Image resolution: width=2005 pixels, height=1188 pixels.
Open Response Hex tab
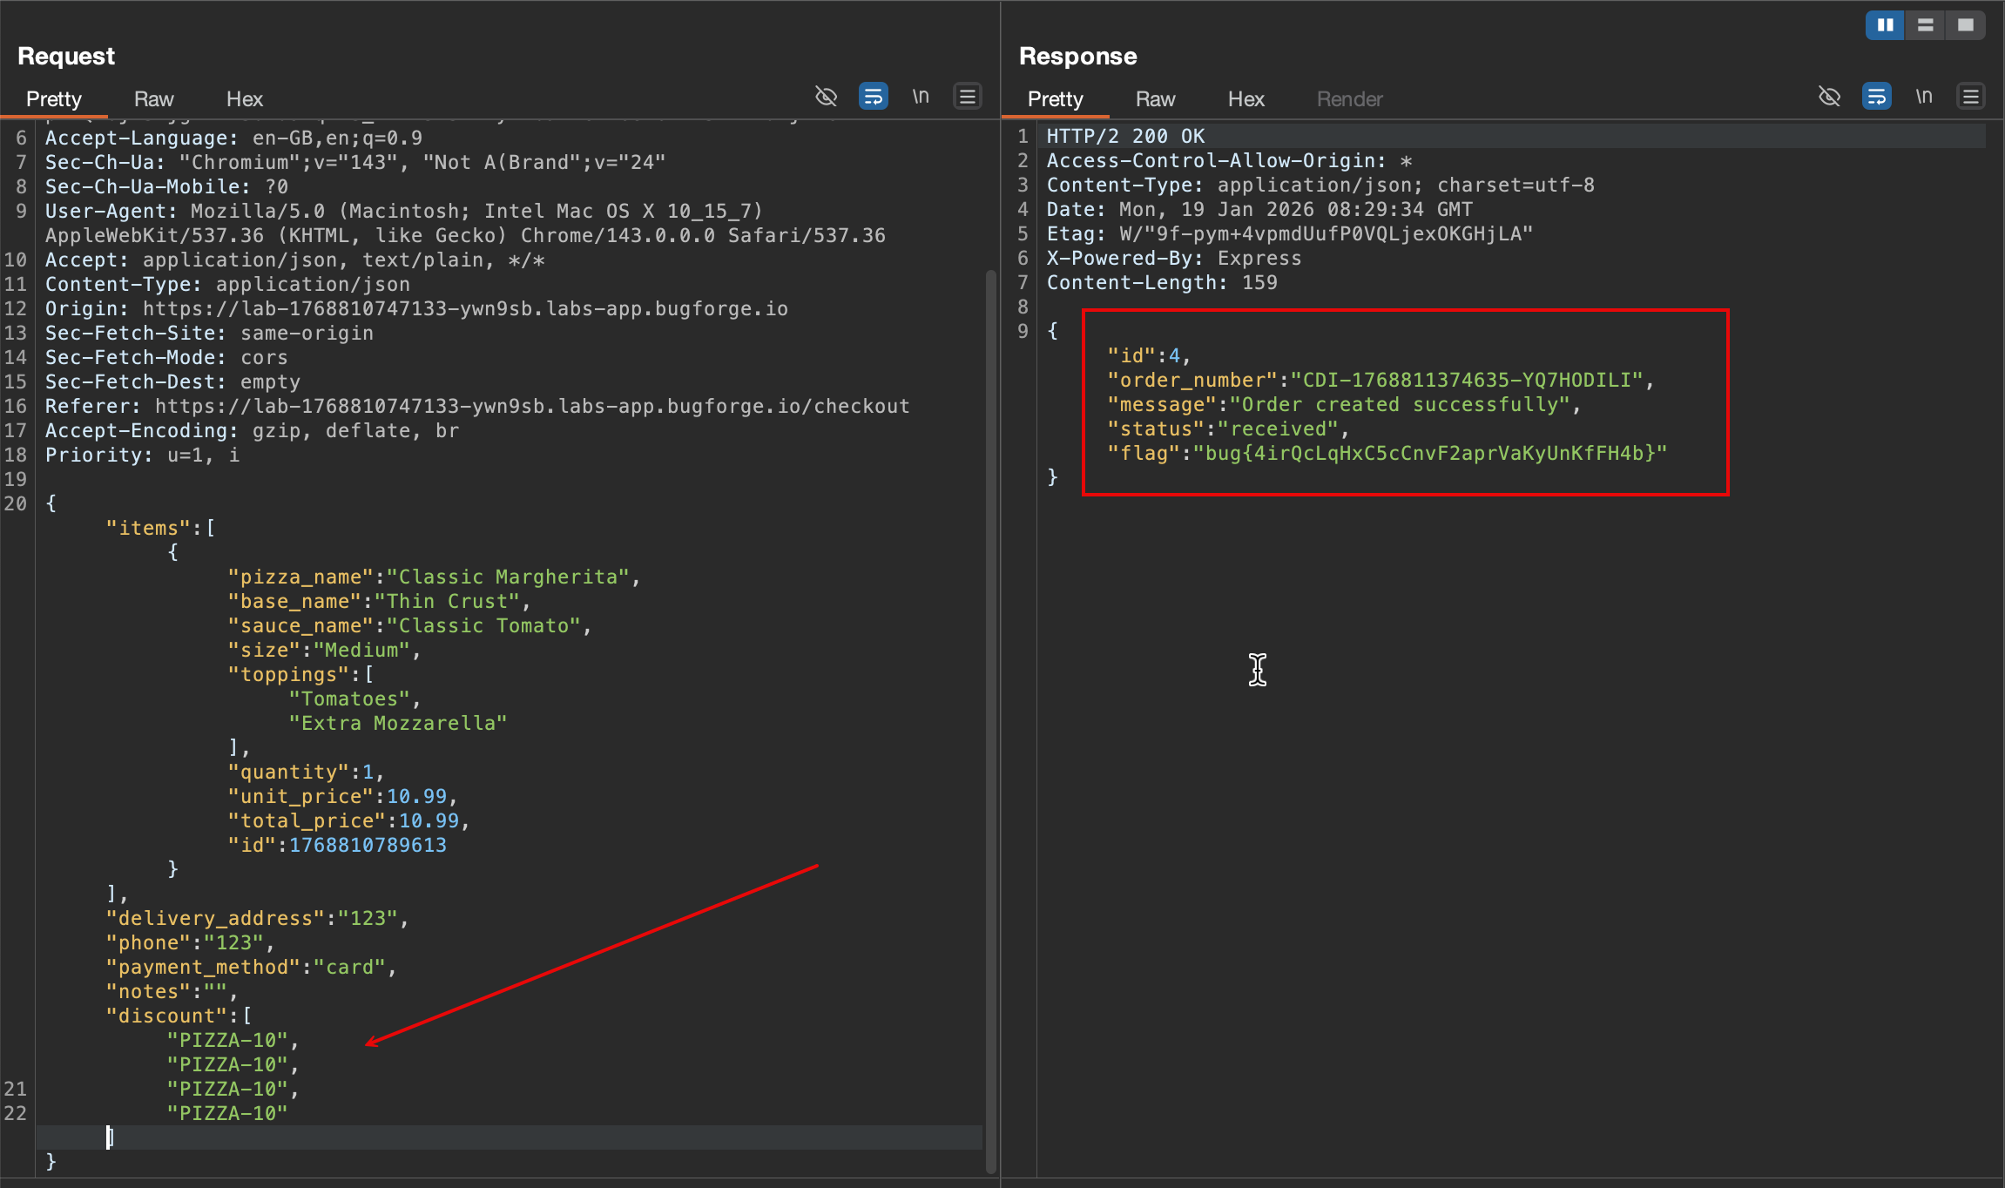pos(1246,99)
